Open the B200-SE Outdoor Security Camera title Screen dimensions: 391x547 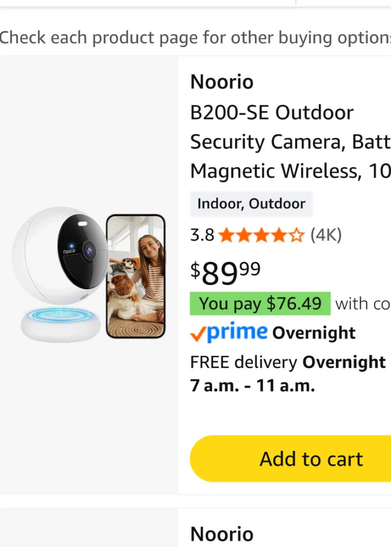point(271,113)
